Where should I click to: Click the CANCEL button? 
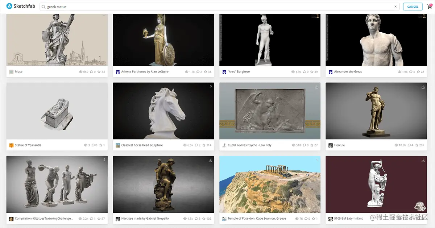[413, 6]
